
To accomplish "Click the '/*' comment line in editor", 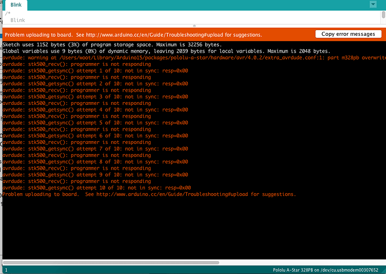I will pyautogui.click(x=7, y=13).
